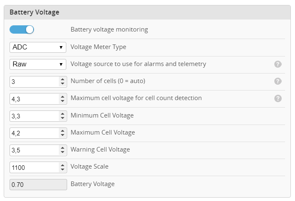
Task: Increase the Voltage Scale value
Action: pos(63,165)
